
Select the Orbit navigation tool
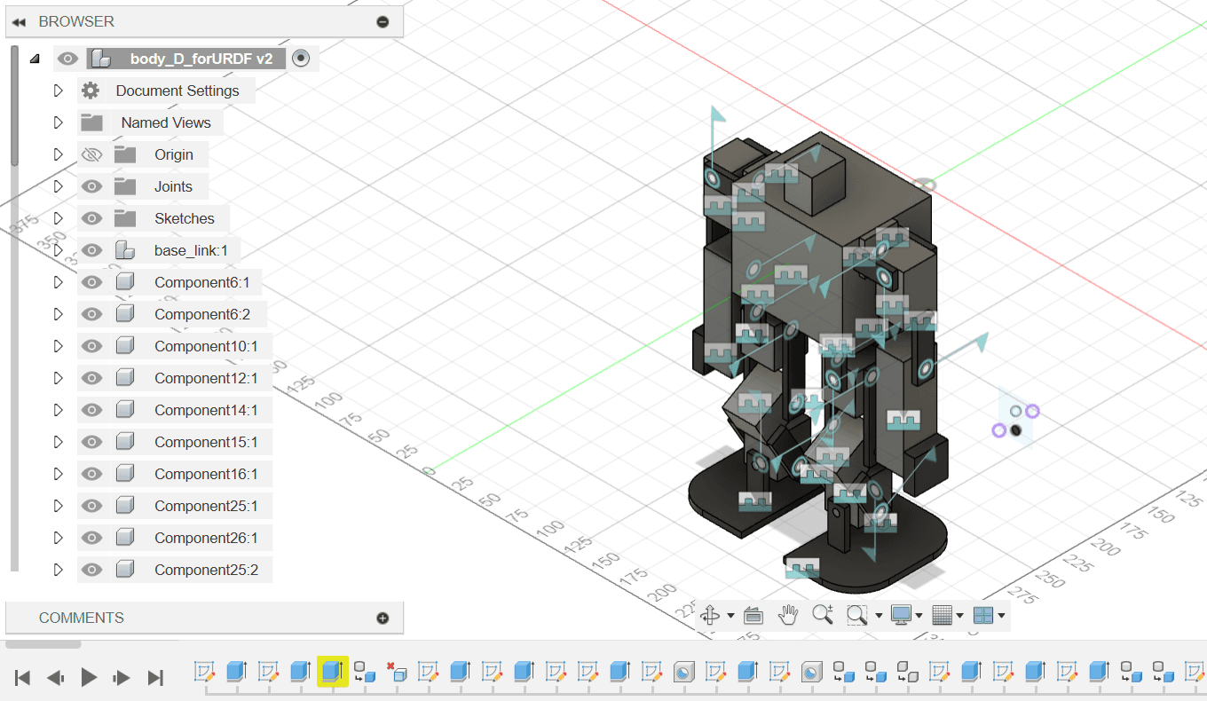710,615
